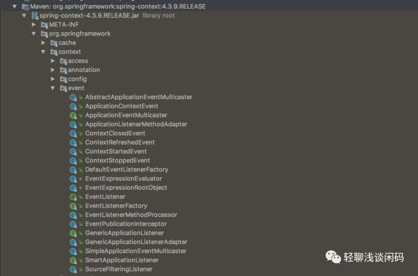
Task: Select GenericApplicationListenerAdapter class
Action: tap(136, 242)
